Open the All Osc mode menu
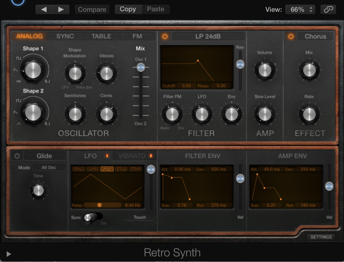Image resolution: width=344 pixels, height=262 pixels. (x=49, y=167)
